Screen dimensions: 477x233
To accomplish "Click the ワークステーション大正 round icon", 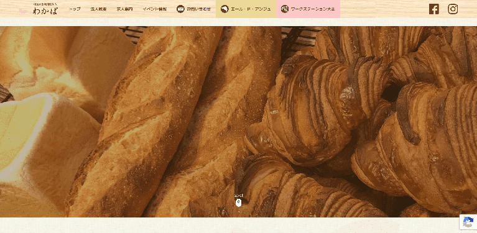I will [x=285, y=9].
